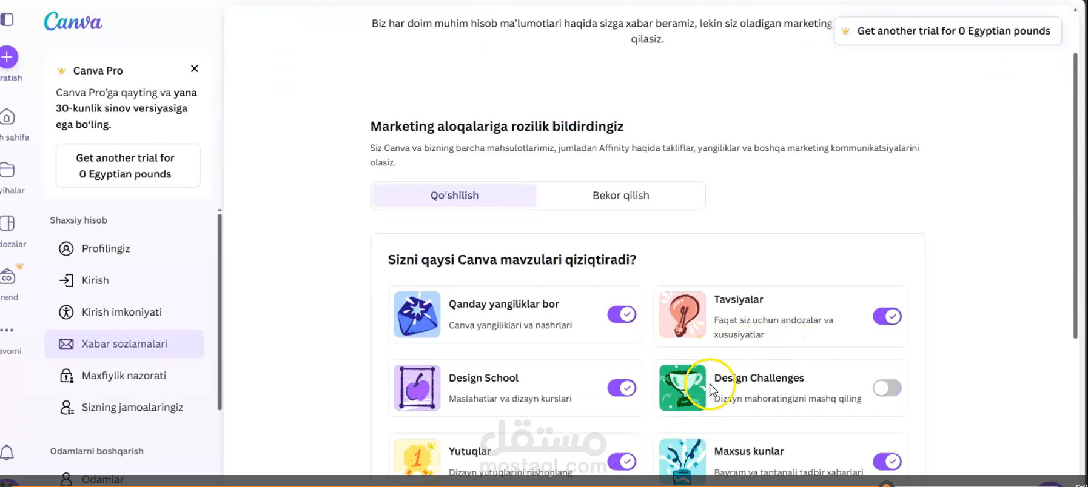Click the main page vertical scrollbar

click(x=1075, y=196)
